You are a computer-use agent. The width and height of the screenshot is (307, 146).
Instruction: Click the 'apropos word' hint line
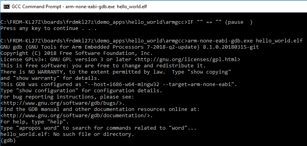point(99,128)
